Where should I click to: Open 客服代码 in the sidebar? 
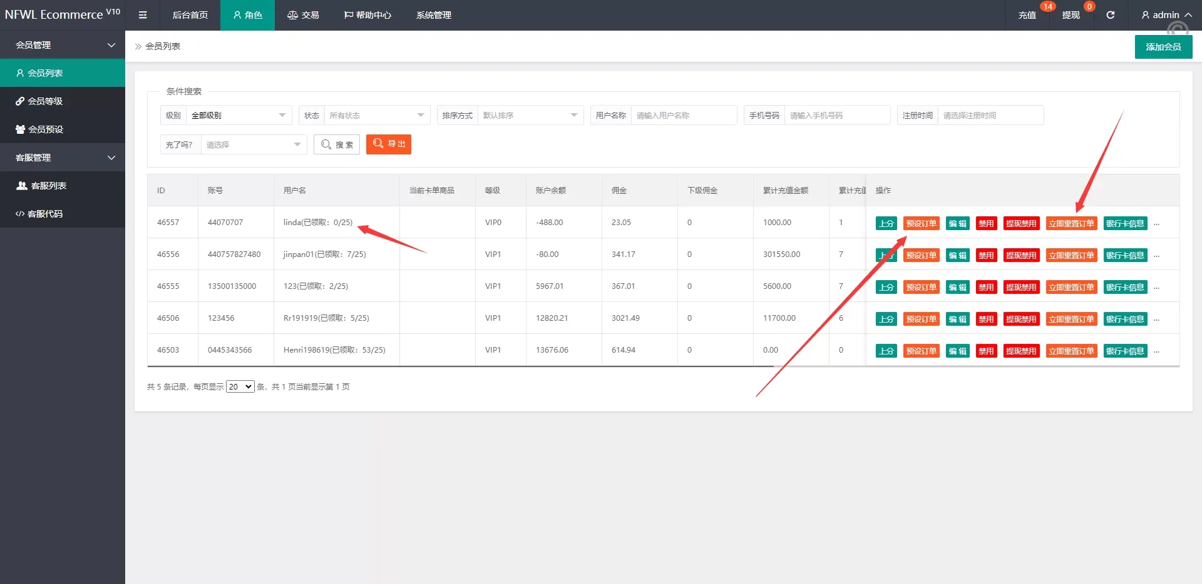[x=45, y=214]
